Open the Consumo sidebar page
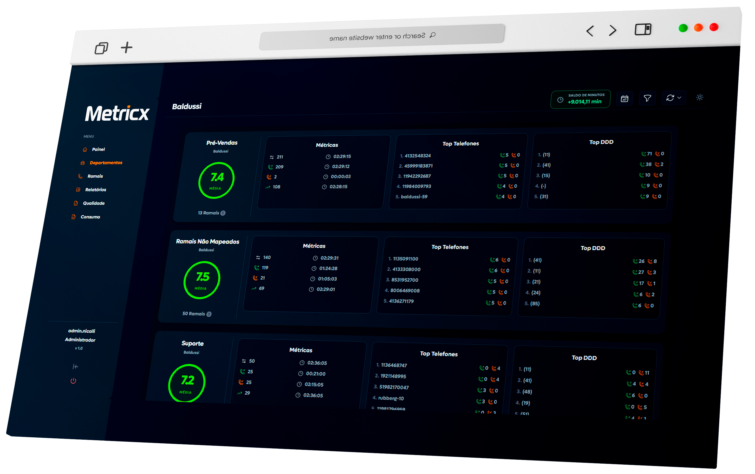Viewport: 755px width, 474px height. point(90,217)
